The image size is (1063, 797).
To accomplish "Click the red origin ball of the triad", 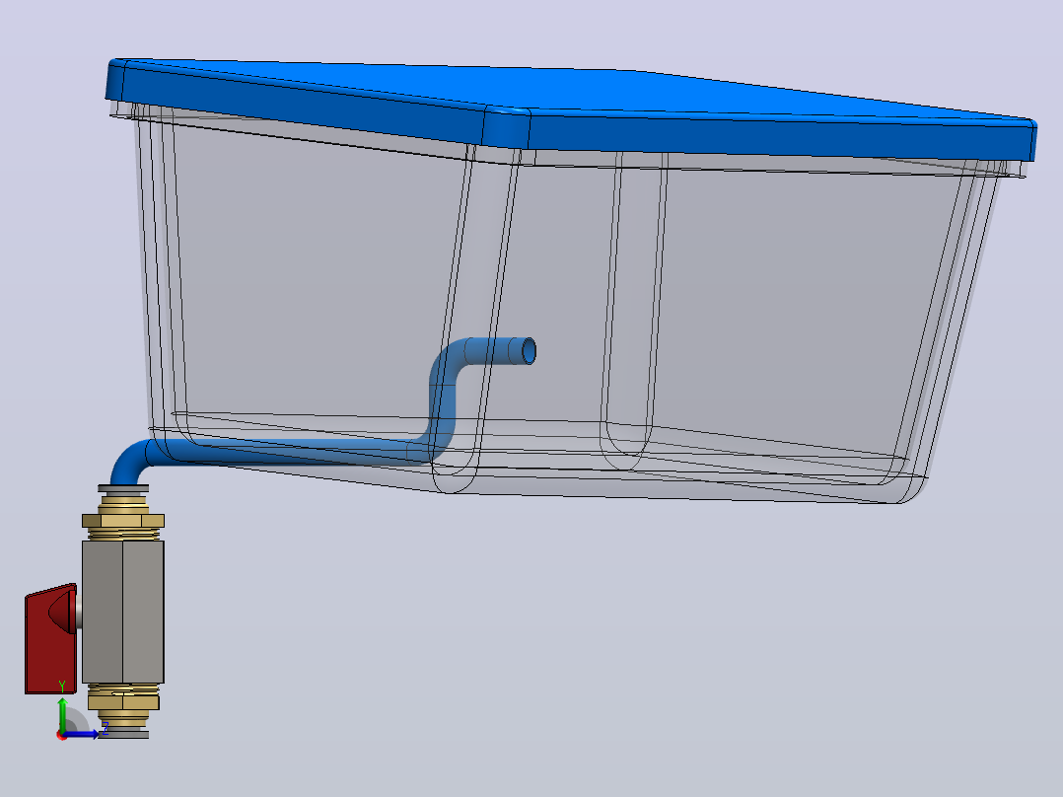I will coord(62,735).
